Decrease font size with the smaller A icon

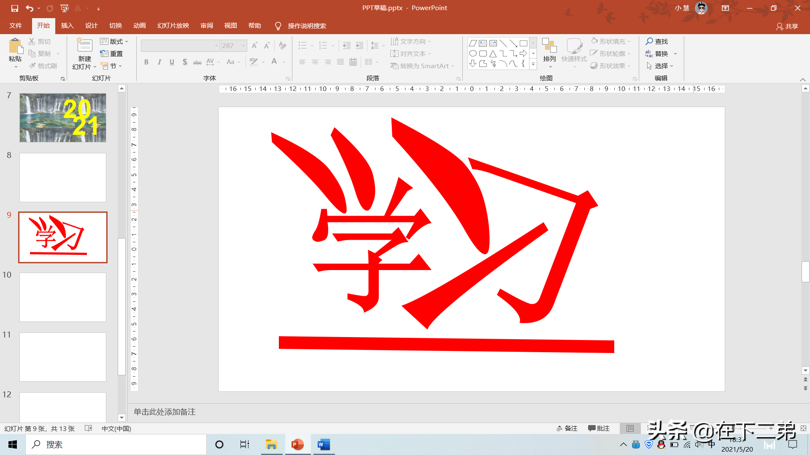pyautogui.click(x=267, y=45)
